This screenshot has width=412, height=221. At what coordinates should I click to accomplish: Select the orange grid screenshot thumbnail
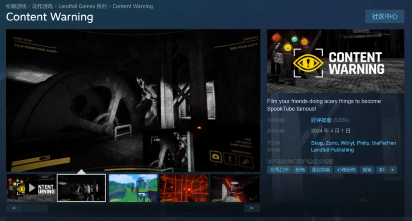tap(184, 188)
